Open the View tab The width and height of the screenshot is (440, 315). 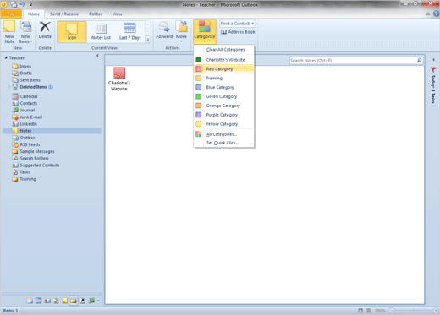(117, 14)
